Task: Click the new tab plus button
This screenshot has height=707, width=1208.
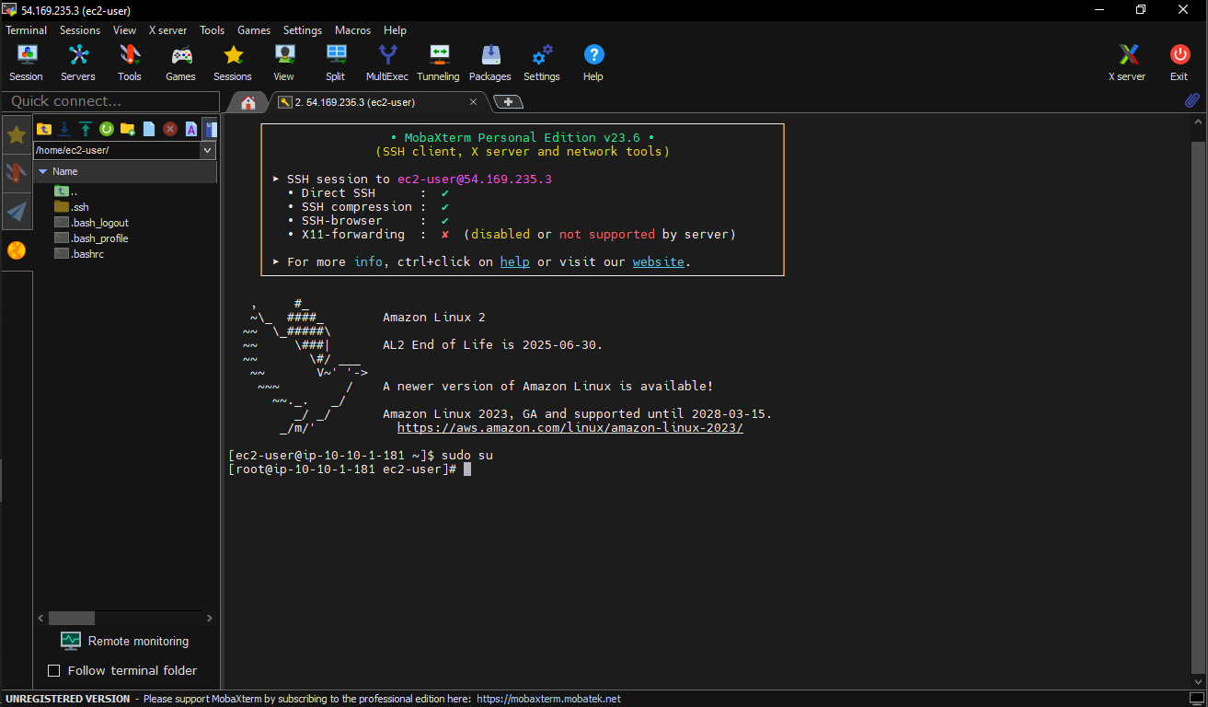Action: [x=509, y=102]
